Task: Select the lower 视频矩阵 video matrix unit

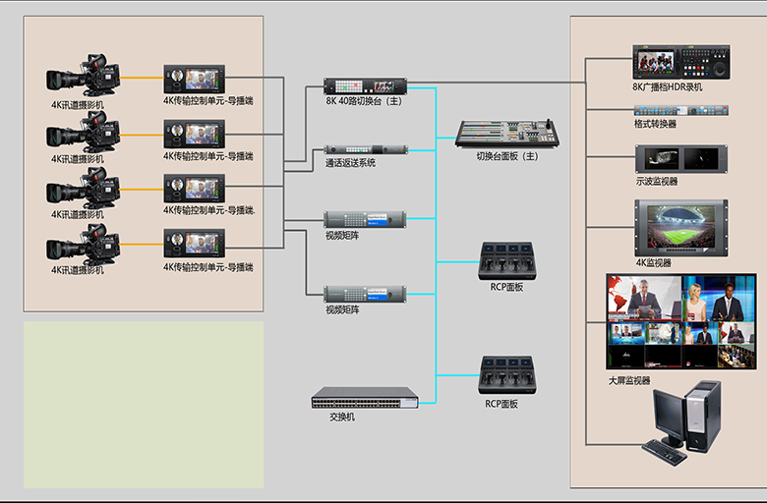Action: [x=366, y=293]
